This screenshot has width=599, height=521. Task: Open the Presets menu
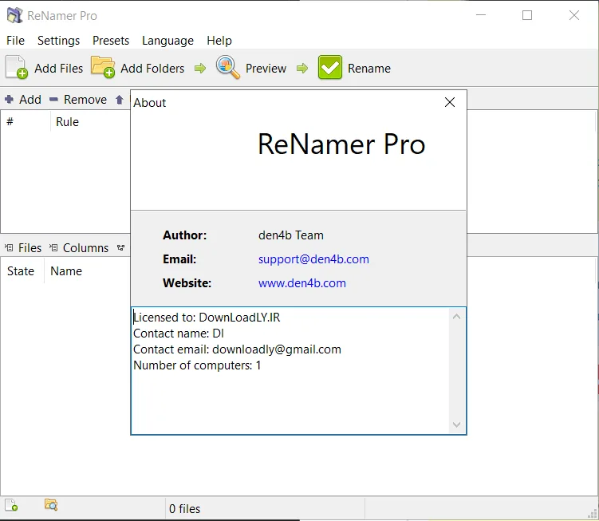111,41
